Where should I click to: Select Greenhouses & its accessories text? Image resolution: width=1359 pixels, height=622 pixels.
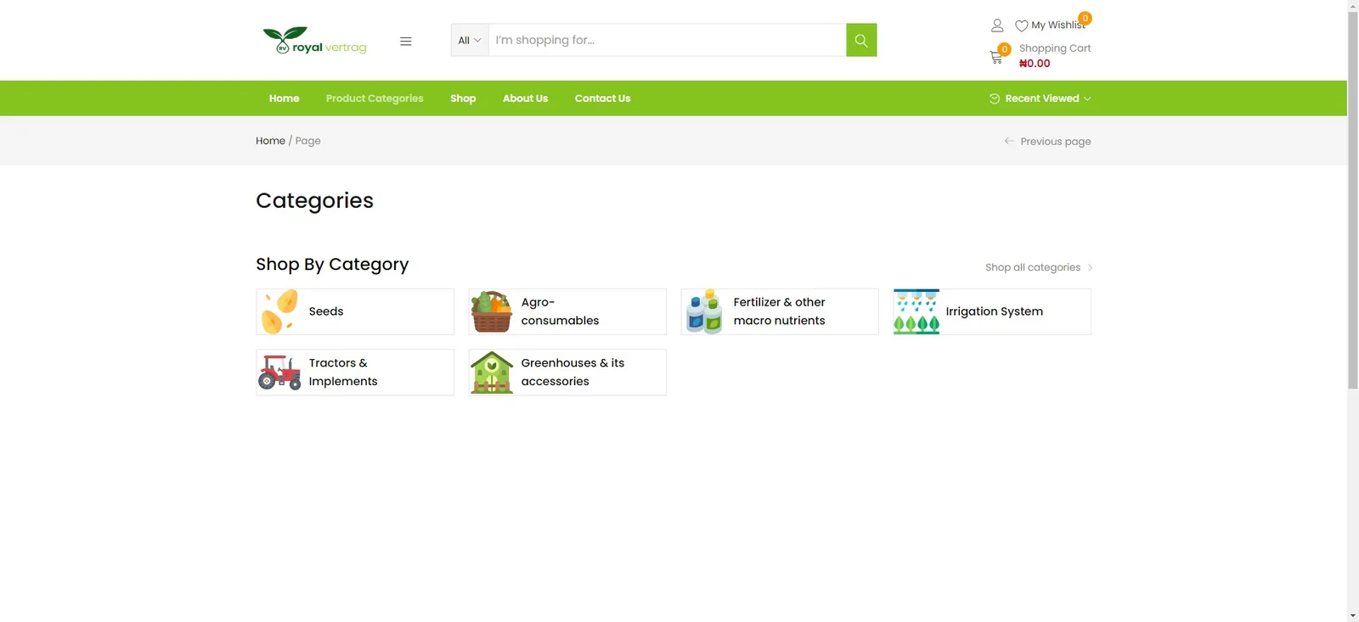click(x=572, y=373)
